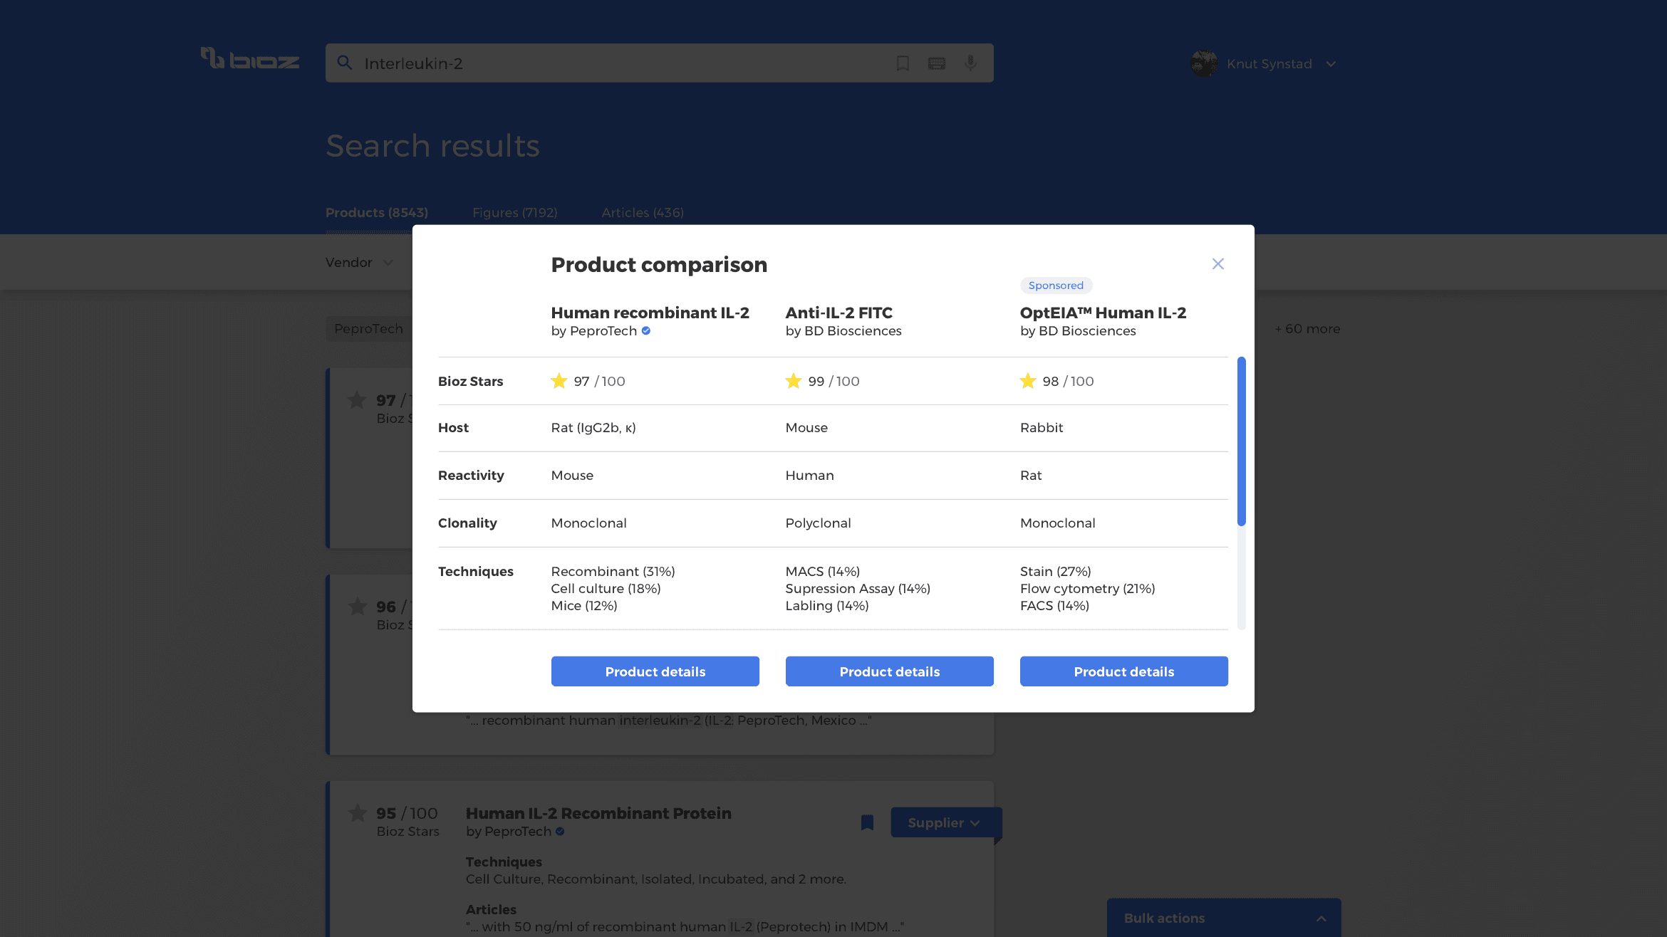Click the Interleukin-2 search input field
1667x937 pixels.
[620, 63]
